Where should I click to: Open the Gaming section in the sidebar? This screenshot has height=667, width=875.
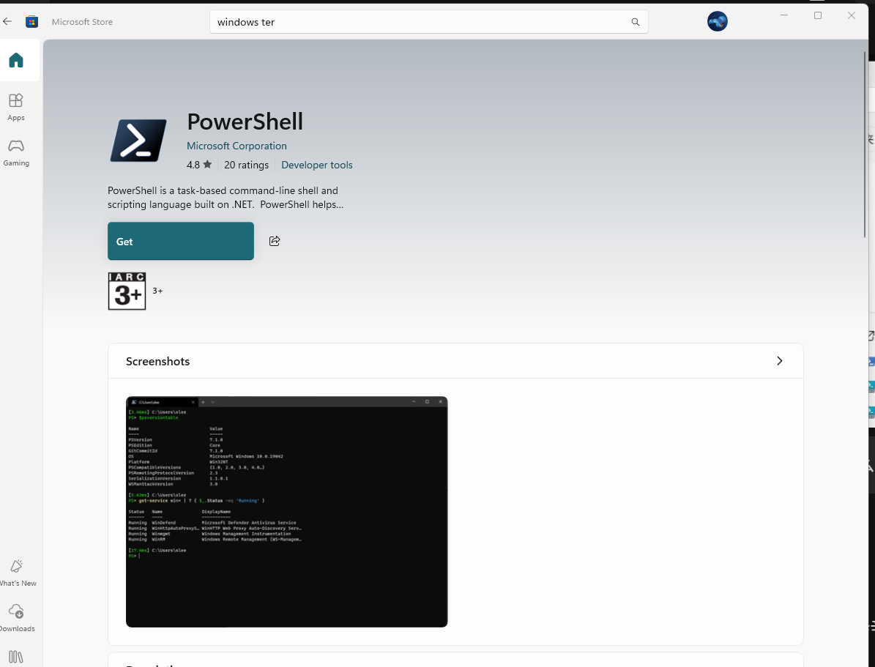tap(16, 152)
